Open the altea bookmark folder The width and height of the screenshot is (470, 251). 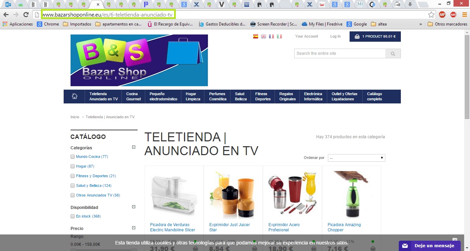[x=379, y=24]
